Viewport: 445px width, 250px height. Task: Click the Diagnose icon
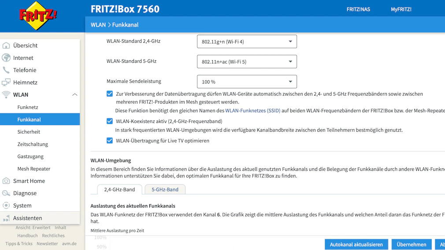tap(6, 193)
